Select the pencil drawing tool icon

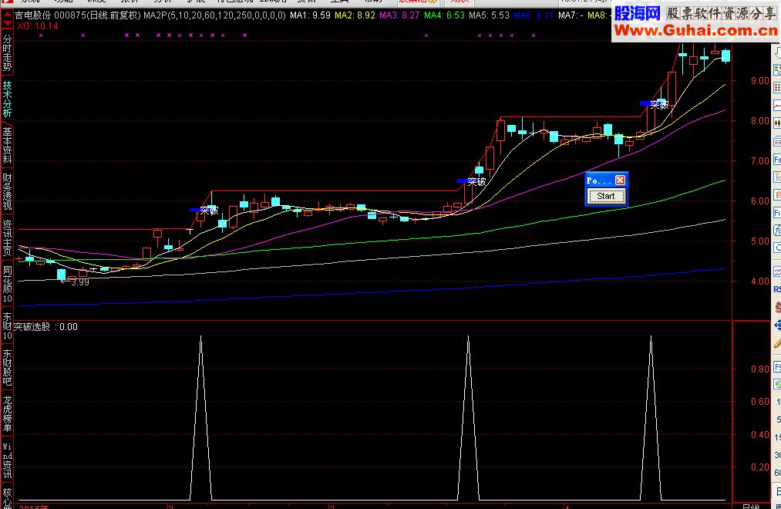(x=776, y=344)
